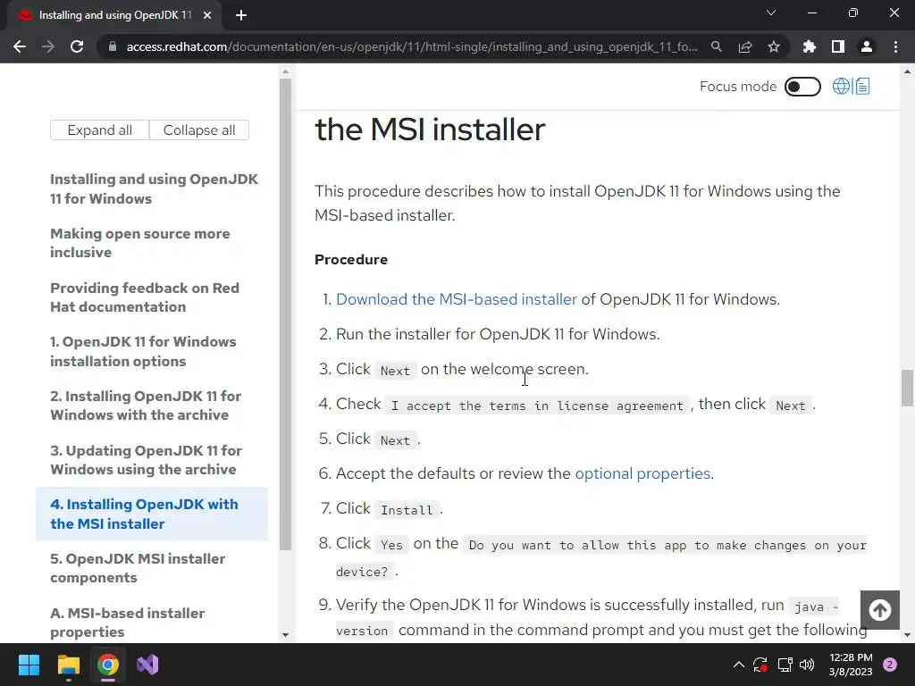This screenshot has width=915, height=686.
Task: View site security lock info
Action: [113, 46]
